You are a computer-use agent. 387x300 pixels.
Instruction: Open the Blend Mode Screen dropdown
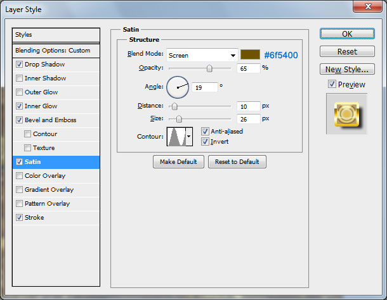click(202, 55)
